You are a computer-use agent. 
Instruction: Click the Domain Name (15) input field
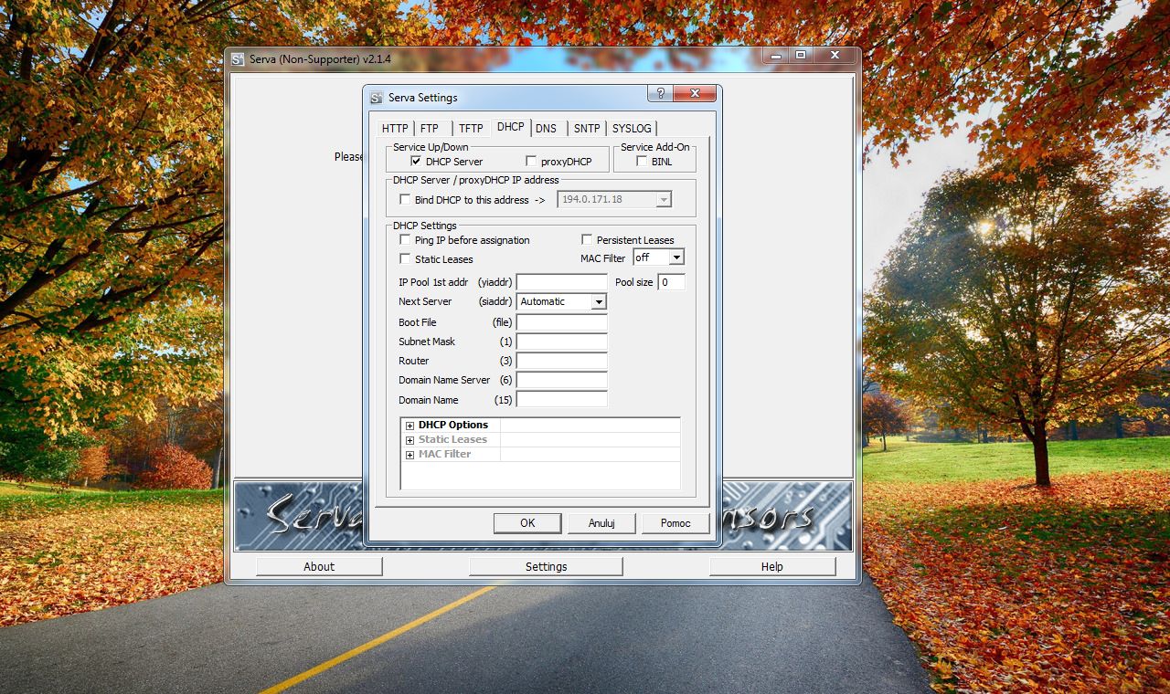click(x=562, y=399)
